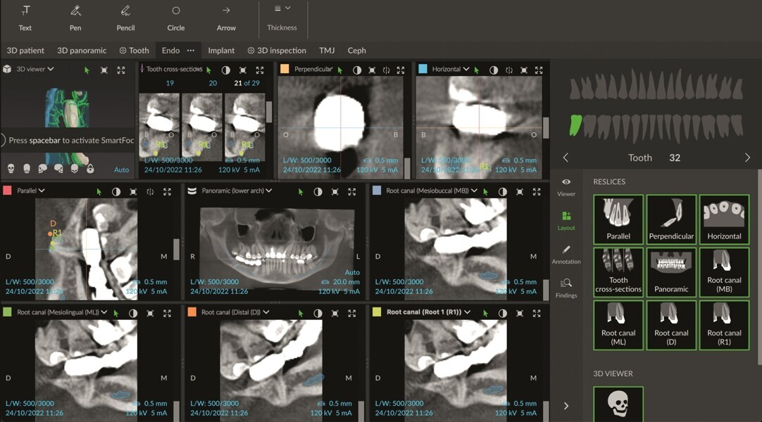
Task: Select the Text annotation tool
Action: 25,19
